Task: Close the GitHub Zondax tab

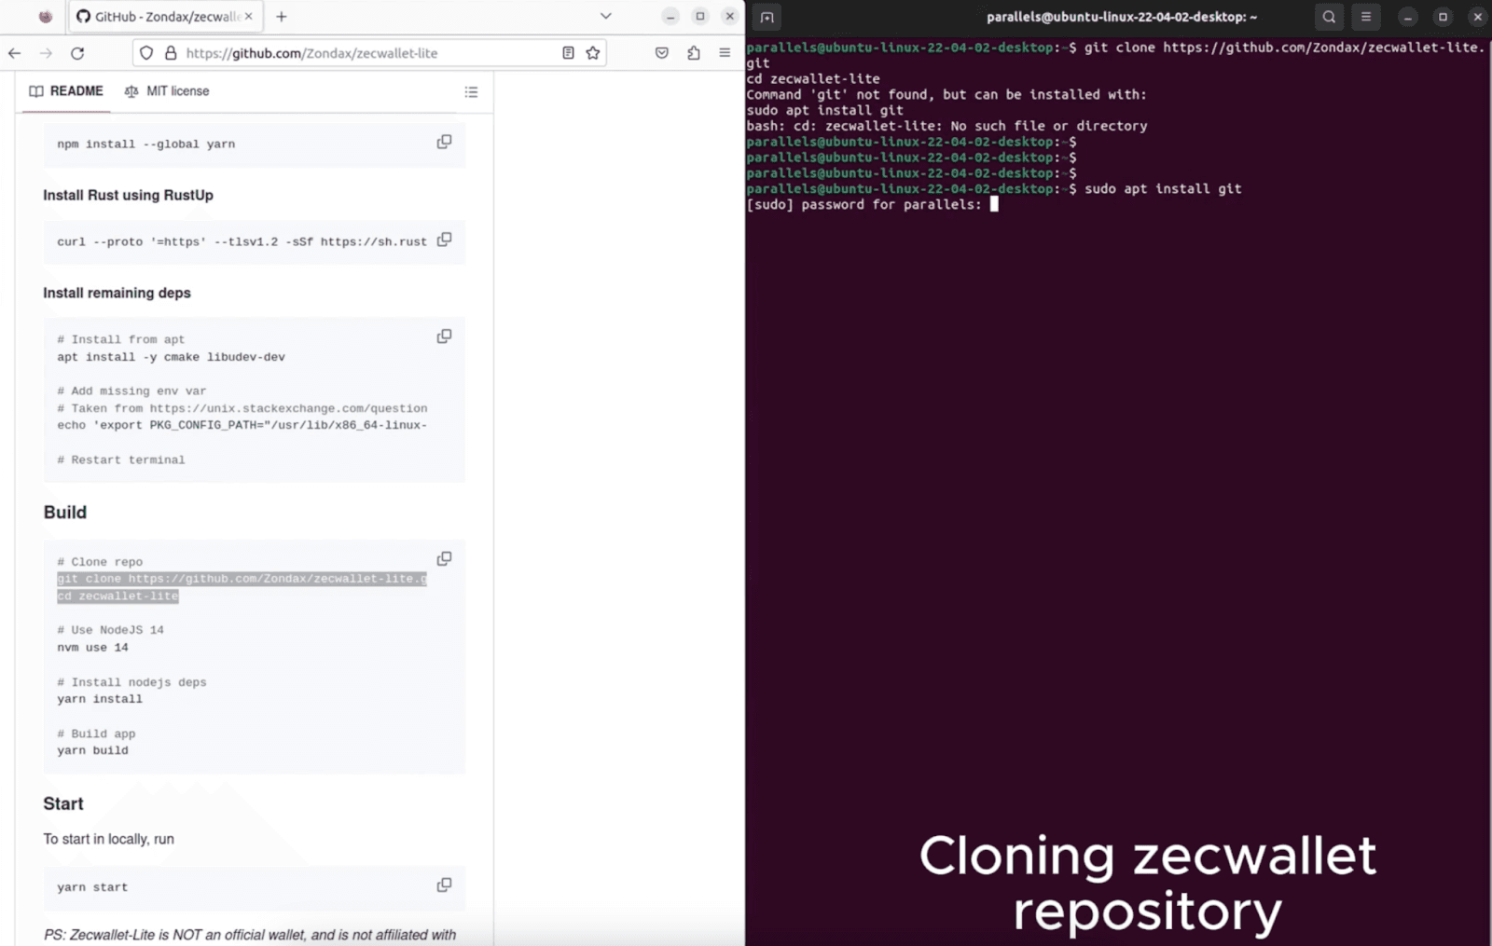Action: 249,16
